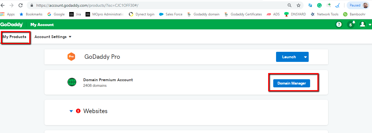Click the zoom magnifier icon in address bar
Screen dimensions: 372x133
point(290,5)
